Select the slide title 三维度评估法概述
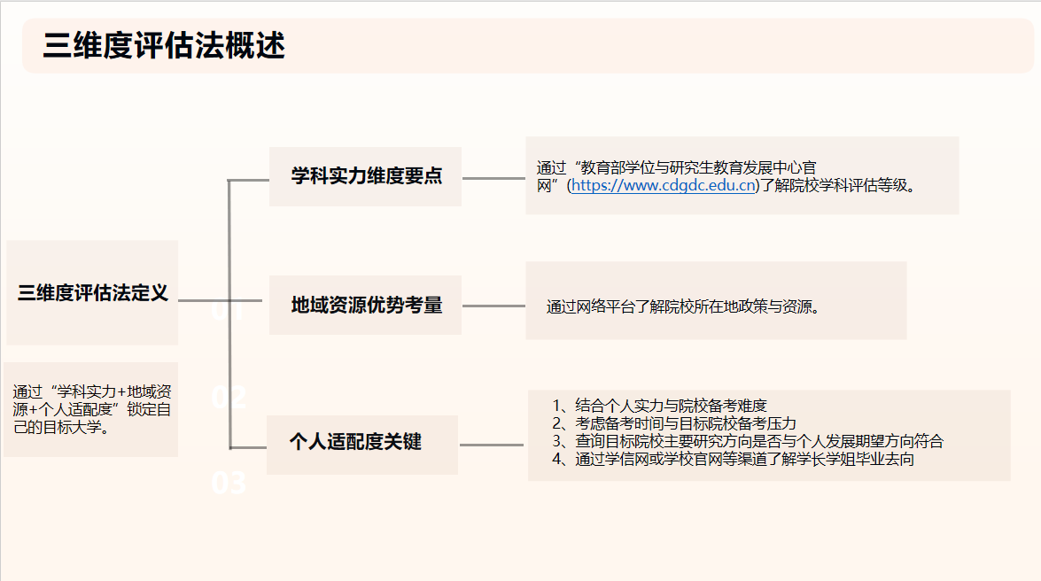The image size is (1041, 581). [164, 45]
